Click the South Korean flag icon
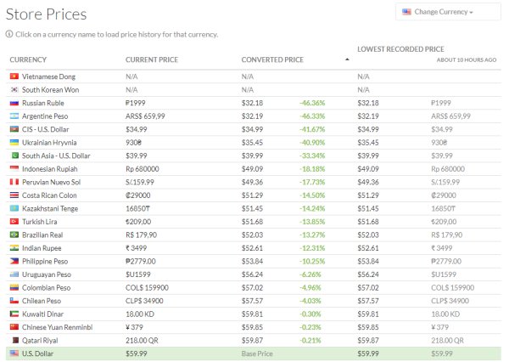Screen dimensions: 509x362 [14, 89]
